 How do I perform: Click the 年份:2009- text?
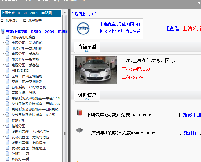point(132,78)
